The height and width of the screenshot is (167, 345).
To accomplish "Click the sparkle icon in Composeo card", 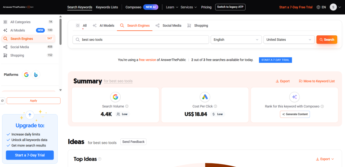I will (294, 97).
